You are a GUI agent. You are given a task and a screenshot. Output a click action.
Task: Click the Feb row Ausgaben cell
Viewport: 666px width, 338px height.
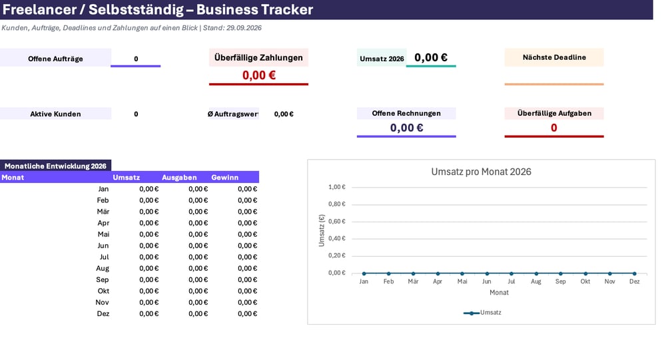[185, 200]
